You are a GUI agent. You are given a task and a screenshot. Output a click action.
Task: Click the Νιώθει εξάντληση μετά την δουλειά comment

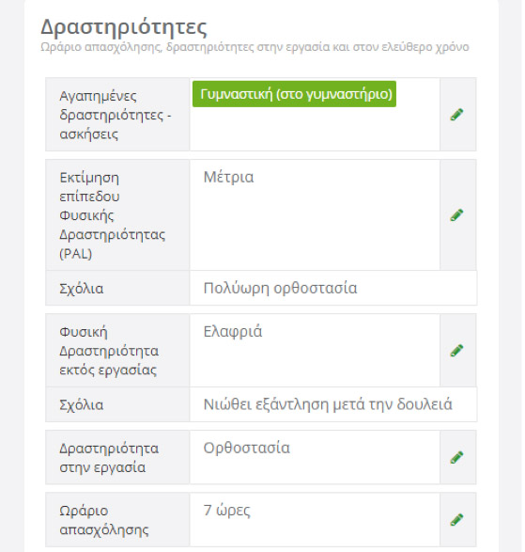click(328, 404)
